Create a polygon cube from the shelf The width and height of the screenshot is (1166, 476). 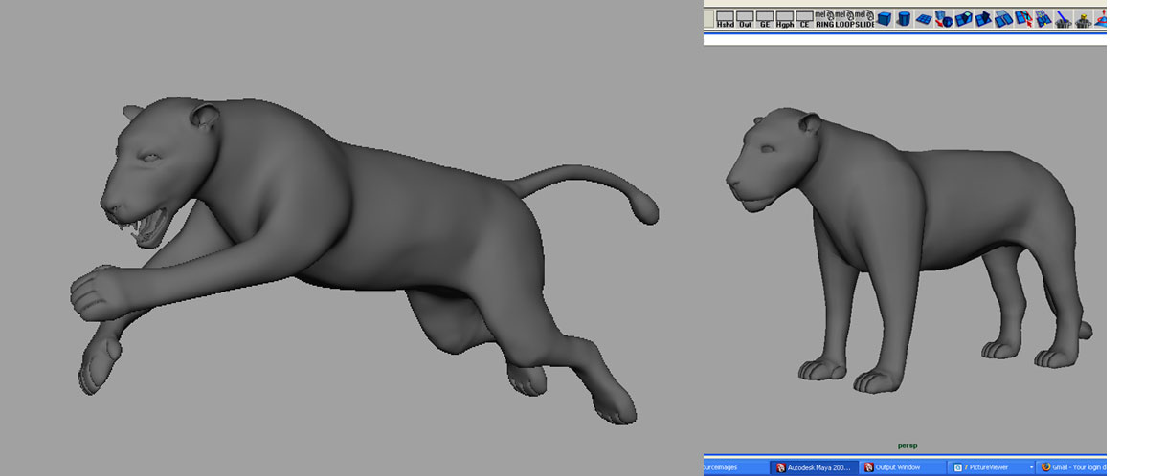(x=884, y=18)
